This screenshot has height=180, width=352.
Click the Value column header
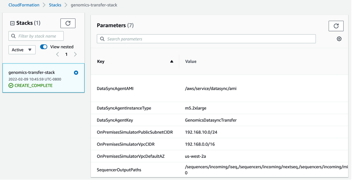(x=191, y=61)
